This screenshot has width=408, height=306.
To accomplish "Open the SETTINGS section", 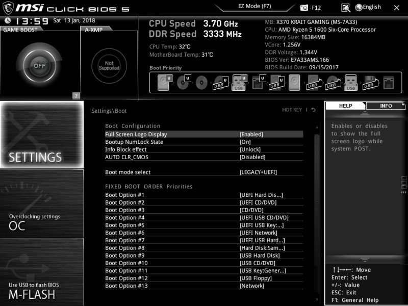I will click(x=42, y=135).
